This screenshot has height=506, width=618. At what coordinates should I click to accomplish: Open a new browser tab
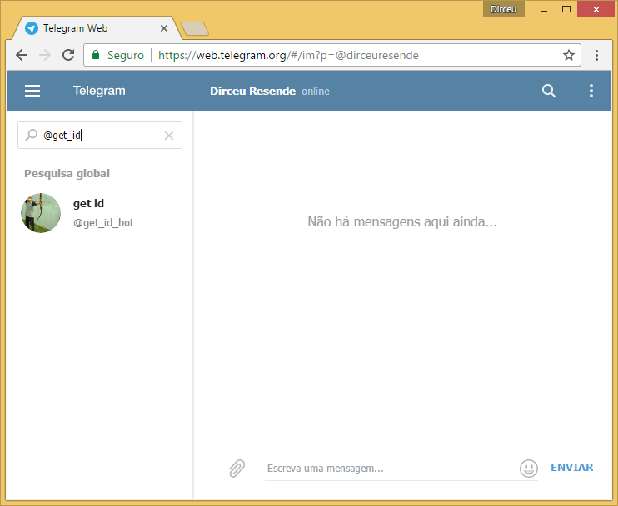195,29
